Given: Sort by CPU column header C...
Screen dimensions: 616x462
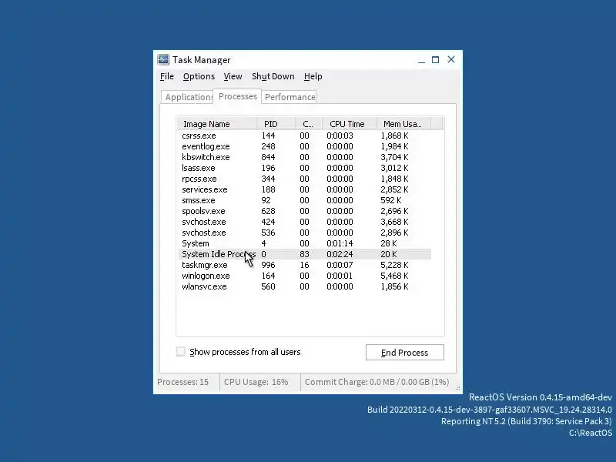Looking at the screenshot, I should pyautogui.click(x=309, y=124).
